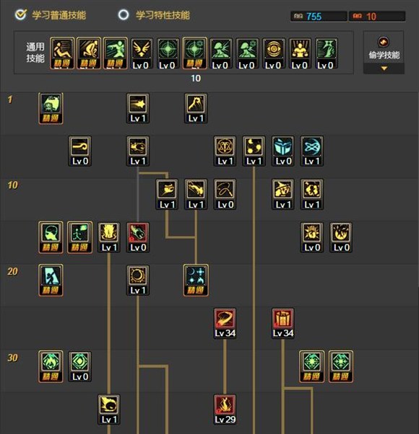Click the head silhouette mastered skill icon

click(51, 237)
